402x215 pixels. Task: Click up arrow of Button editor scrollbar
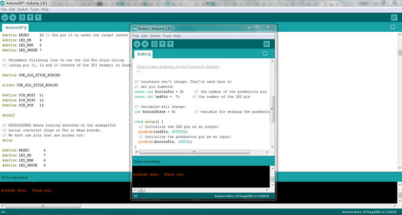[x=272, y=61]
